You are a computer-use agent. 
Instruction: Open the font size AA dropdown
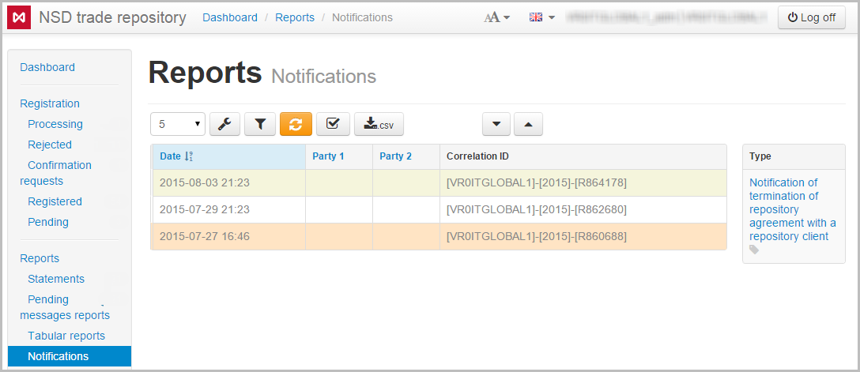click(x=496, y=17)
